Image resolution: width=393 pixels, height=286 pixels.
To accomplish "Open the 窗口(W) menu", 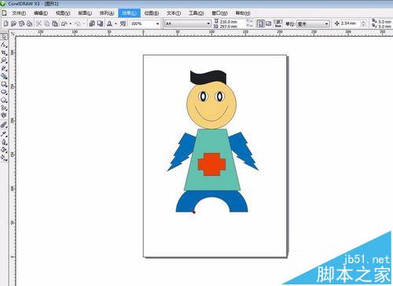I will click(x=219, y=13).
